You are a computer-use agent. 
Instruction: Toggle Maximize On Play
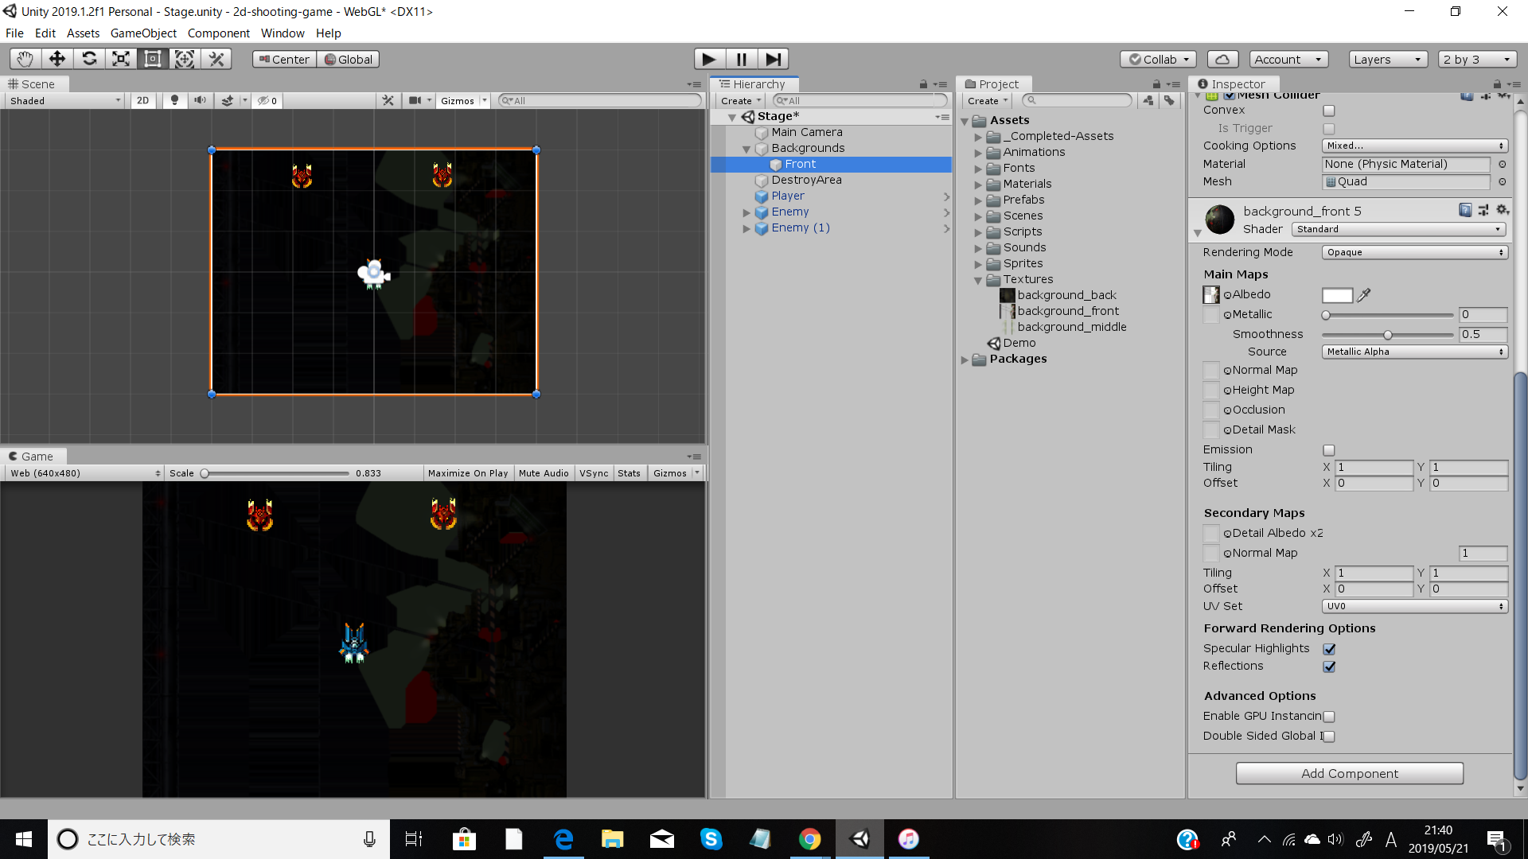[x=468, y=473]
